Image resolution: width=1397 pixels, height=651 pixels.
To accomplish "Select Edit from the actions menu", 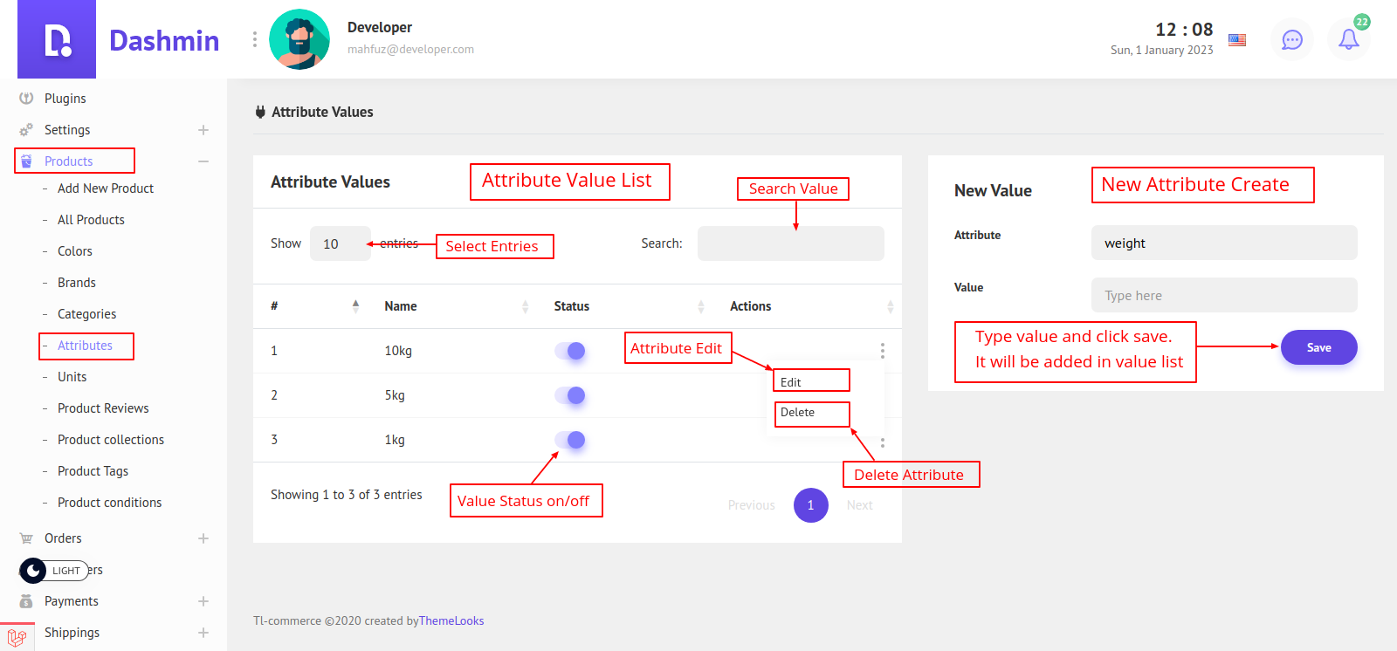I will (791, 382).
